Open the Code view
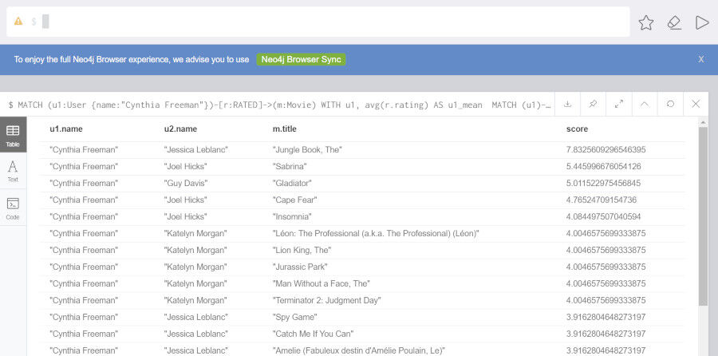 (x=13, y=208)
